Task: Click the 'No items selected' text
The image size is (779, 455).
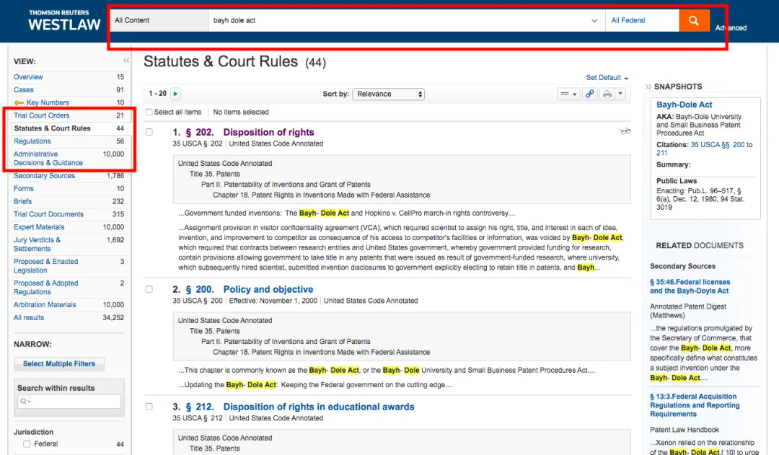Action: 241,112
